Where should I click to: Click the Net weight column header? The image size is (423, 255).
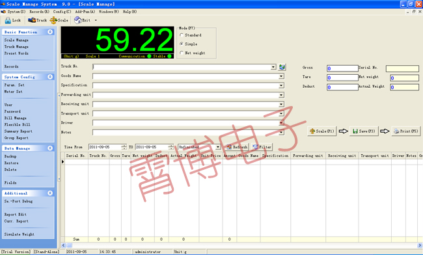(x=143, y=156)
